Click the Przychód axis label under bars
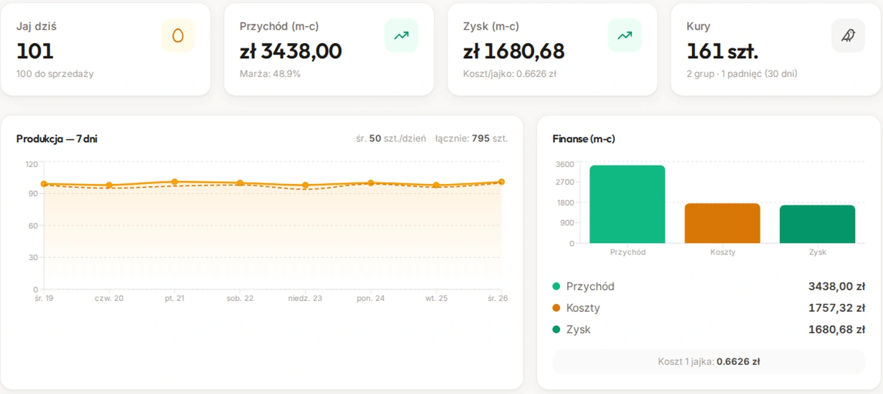 point(628,252)
